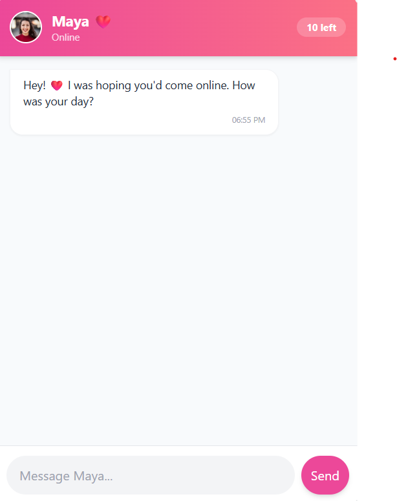Focus the 'Message Maya...' input field

pyautogui.click(x=151, y=475)
